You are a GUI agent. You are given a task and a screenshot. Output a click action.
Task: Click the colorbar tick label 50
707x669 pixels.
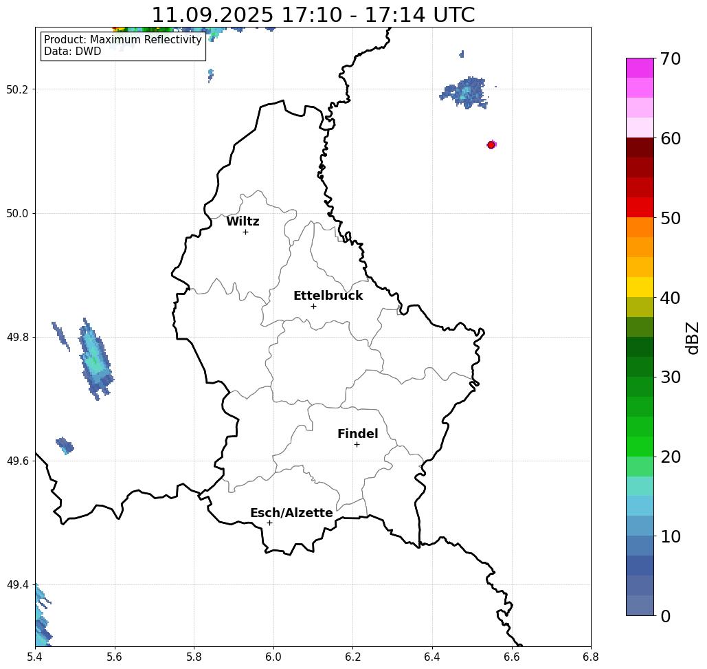[x=671, y=218]
